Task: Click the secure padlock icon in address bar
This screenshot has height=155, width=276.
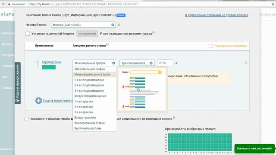Action: point(9,4)
